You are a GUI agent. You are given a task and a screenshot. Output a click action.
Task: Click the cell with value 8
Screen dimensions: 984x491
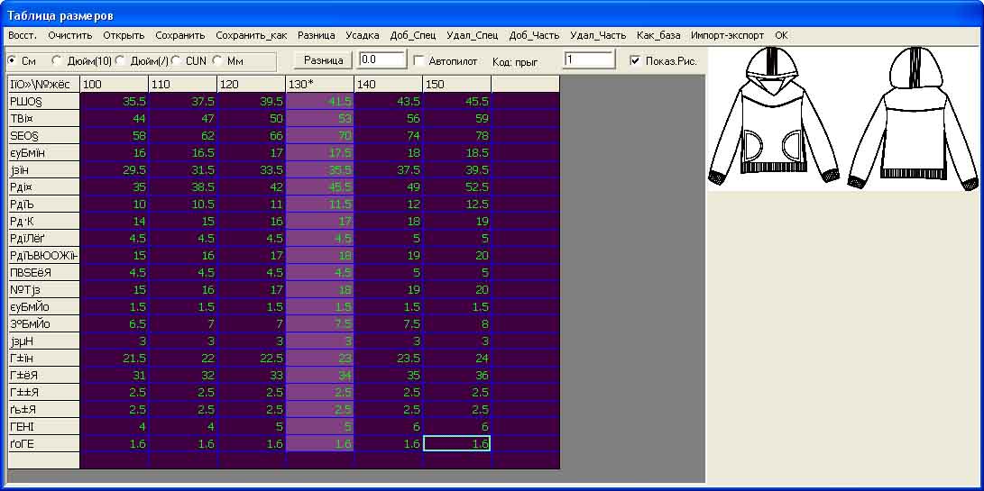pos(456,323)
